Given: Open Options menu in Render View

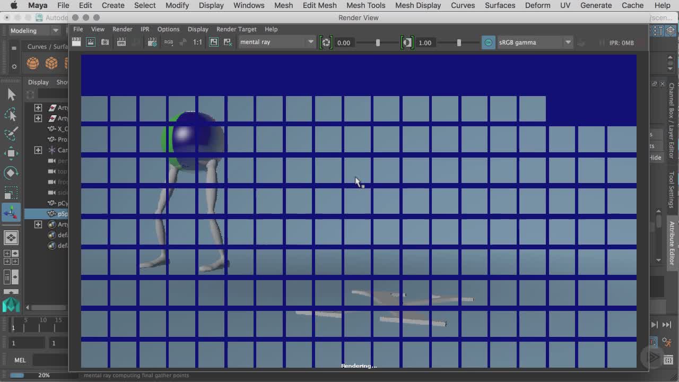Looking at the screenshot, I should [168, 29].
